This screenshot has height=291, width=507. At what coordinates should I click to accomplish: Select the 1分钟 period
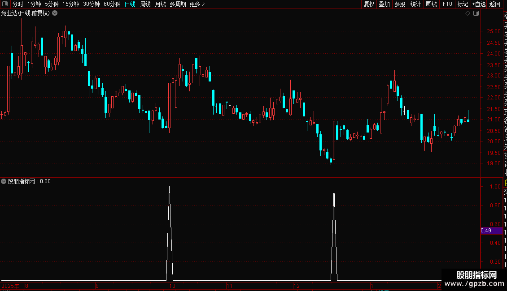tap(34, 4)
